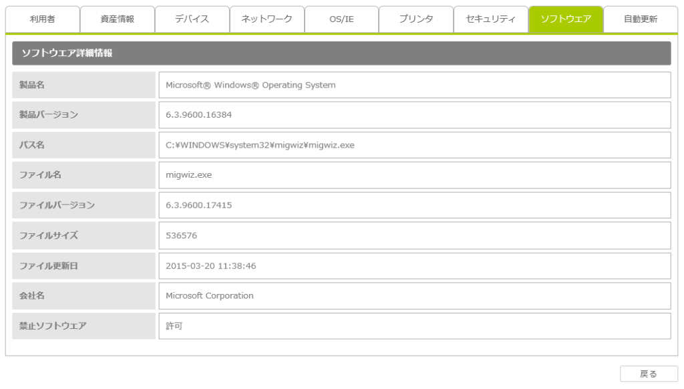This screenshot has height=389, width=684.
Task: Click the ソフトウエア詳細情報 section header
Action: 341,53
